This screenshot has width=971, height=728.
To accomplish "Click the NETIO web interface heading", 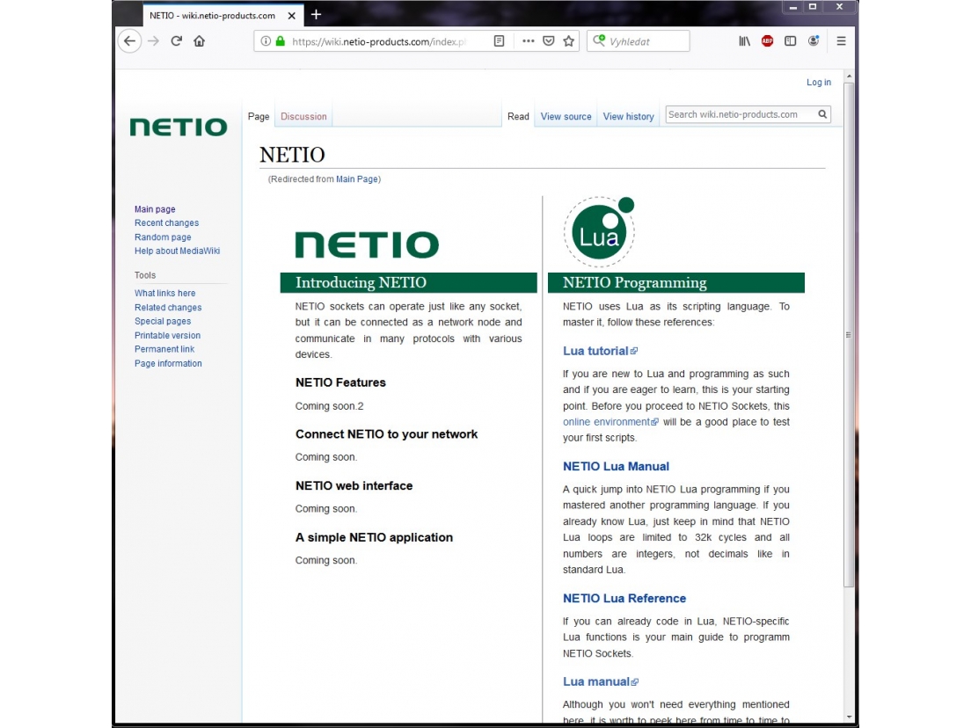I will point(354,486).
